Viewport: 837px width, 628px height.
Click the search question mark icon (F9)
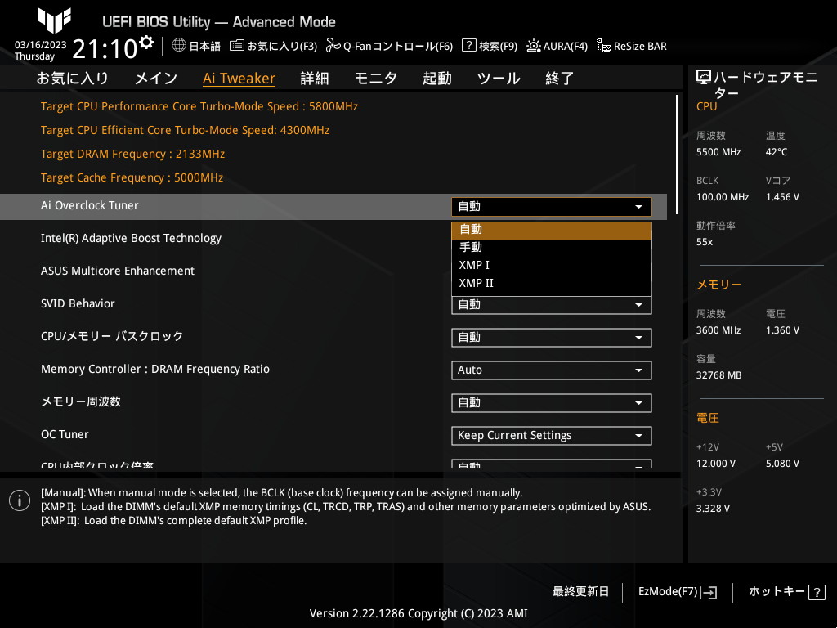pyautogui.click(x=468, y=46)
